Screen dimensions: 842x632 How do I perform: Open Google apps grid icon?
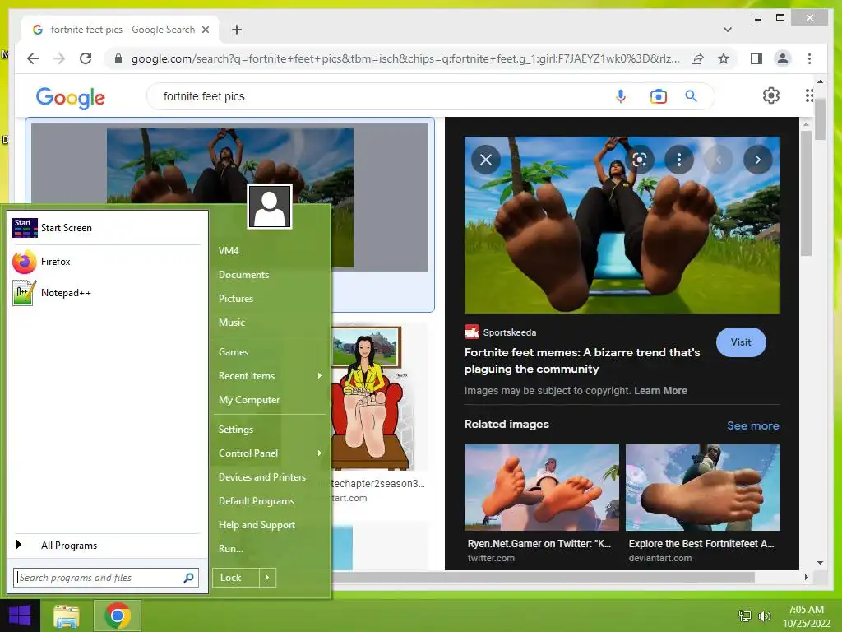pyautogui.click(x=809, y=95)
